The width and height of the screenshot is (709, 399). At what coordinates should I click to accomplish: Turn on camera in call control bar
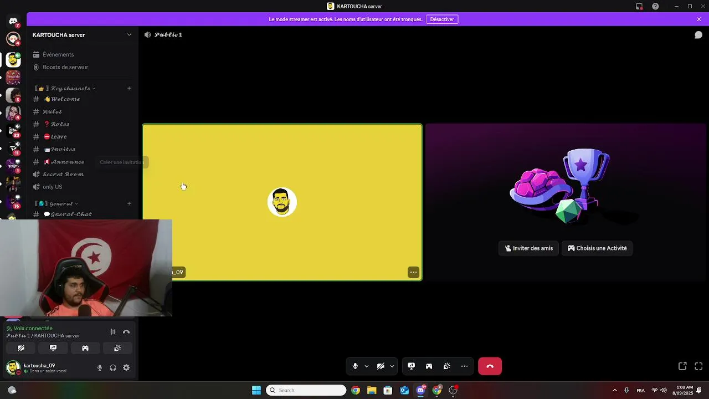pyautogui.click(x=381, y=366)
